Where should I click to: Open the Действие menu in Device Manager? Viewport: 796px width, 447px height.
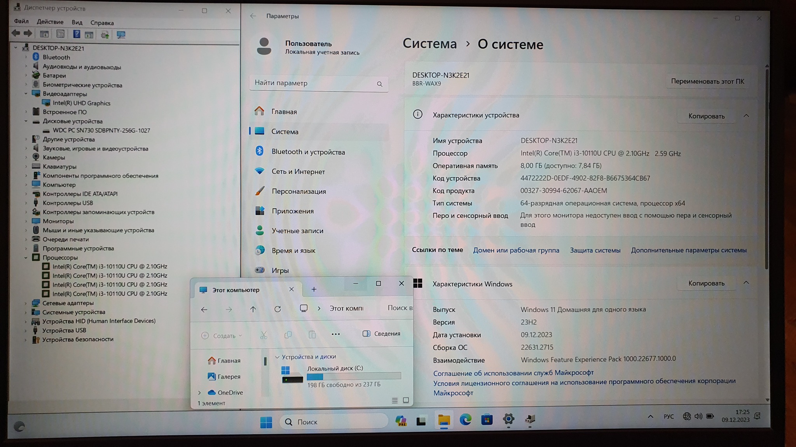[50, 22]
